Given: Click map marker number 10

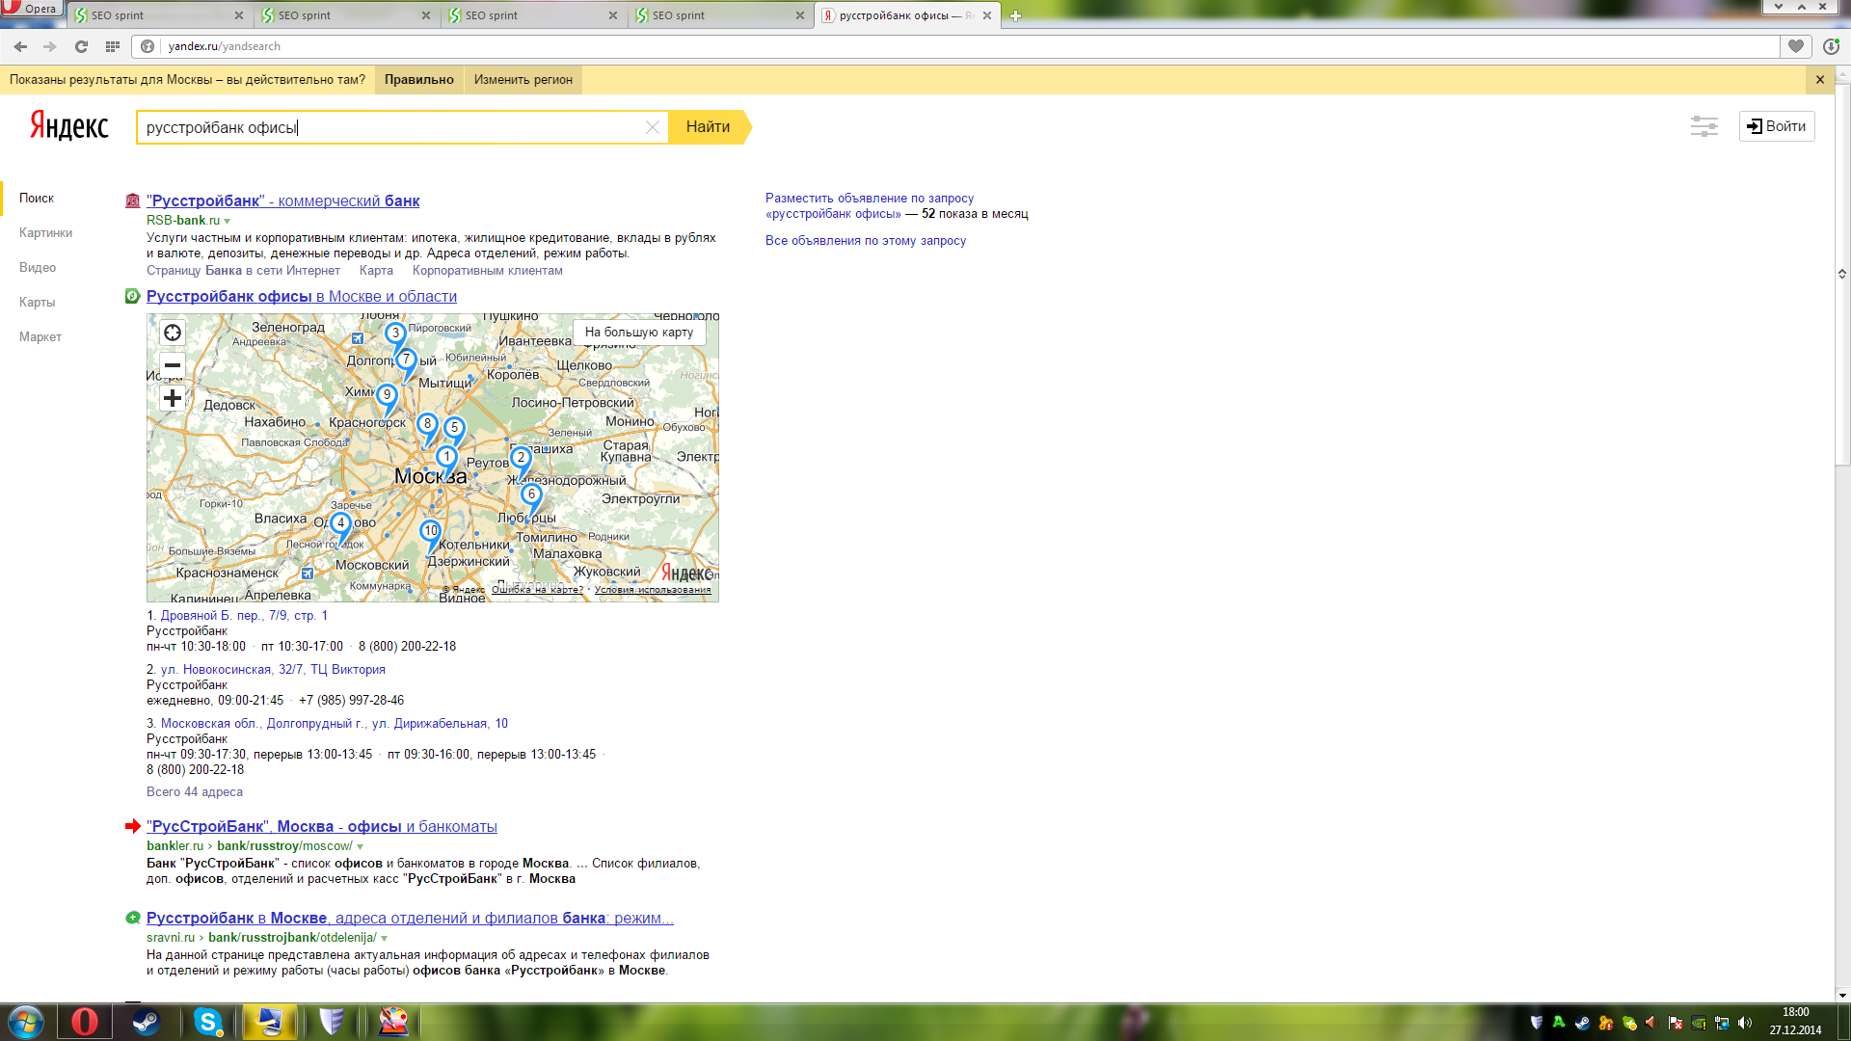Looking at the screenshot, I should (x=430, y=532).
